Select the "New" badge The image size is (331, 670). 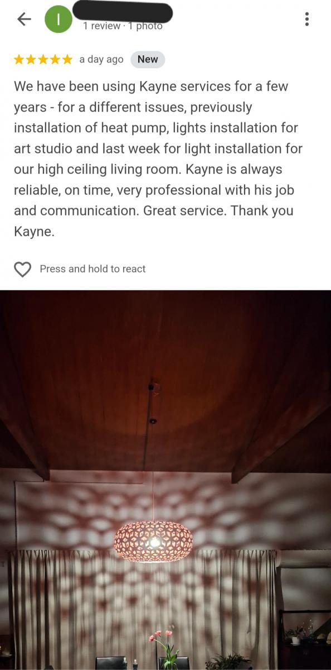148,59
